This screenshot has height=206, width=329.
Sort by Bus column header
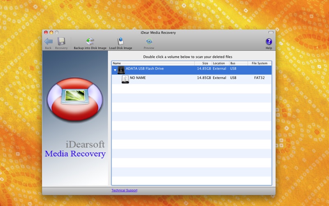click(239, 63)
